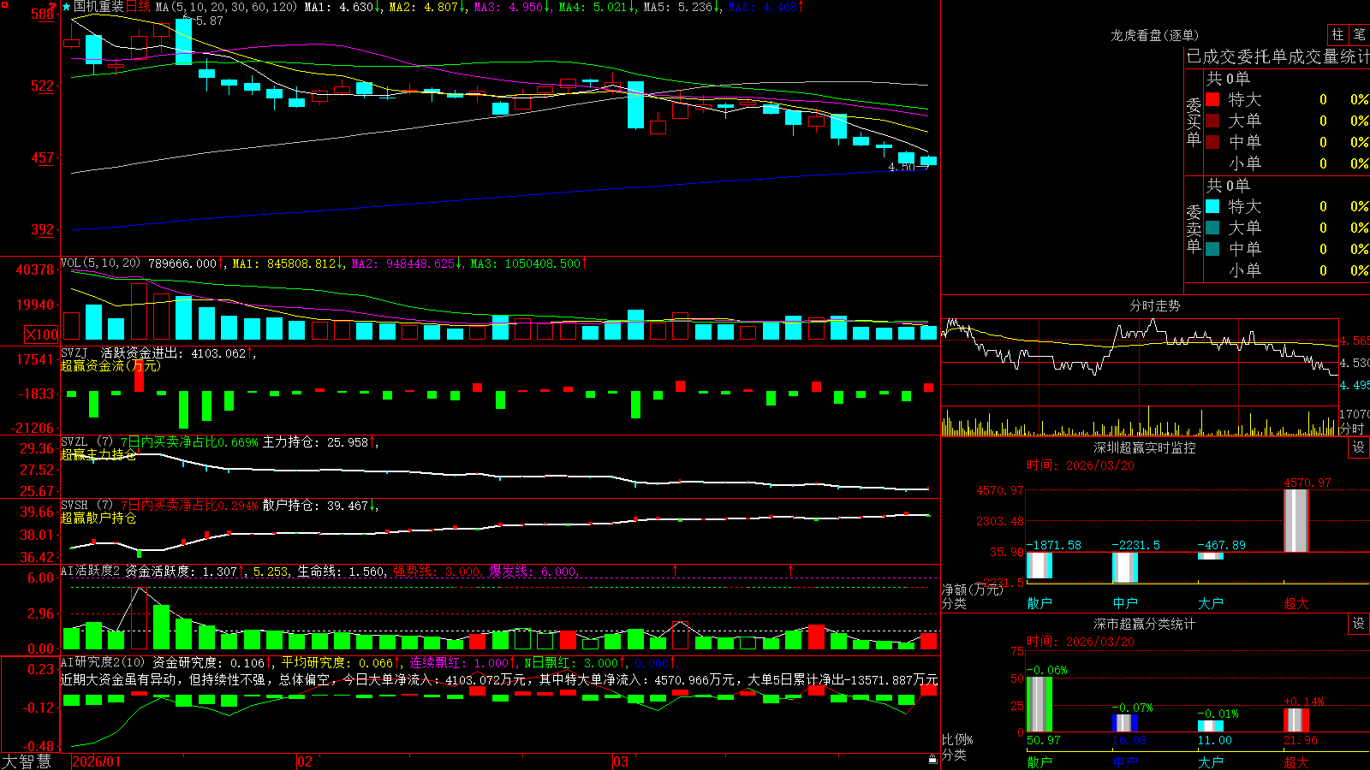
Task: Click the 大智慧 logo at bottom-left
Action: tap(27, 761)
